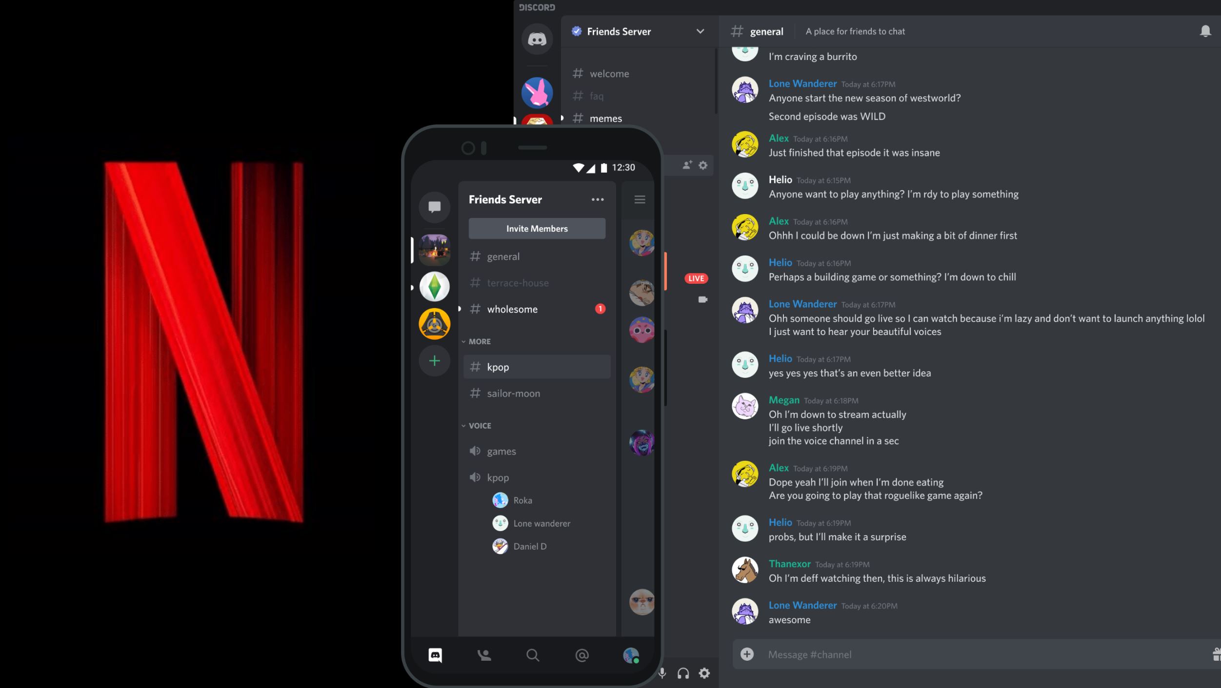Image resolution: width=1221 pixels, height=688 pixels.
Task: Click the add new server plus icon
Action: point(434,360)
